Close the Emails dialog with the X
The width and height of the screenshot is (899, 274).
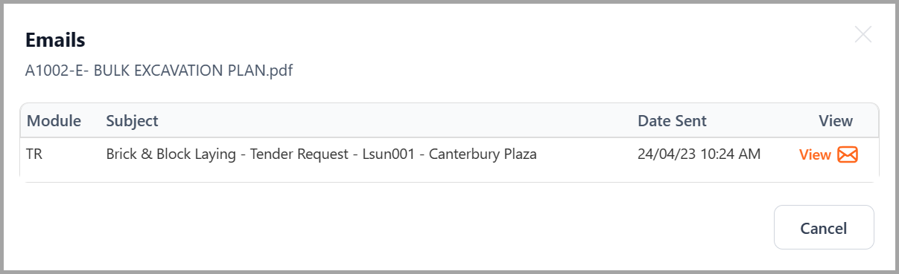pos(863,34)
